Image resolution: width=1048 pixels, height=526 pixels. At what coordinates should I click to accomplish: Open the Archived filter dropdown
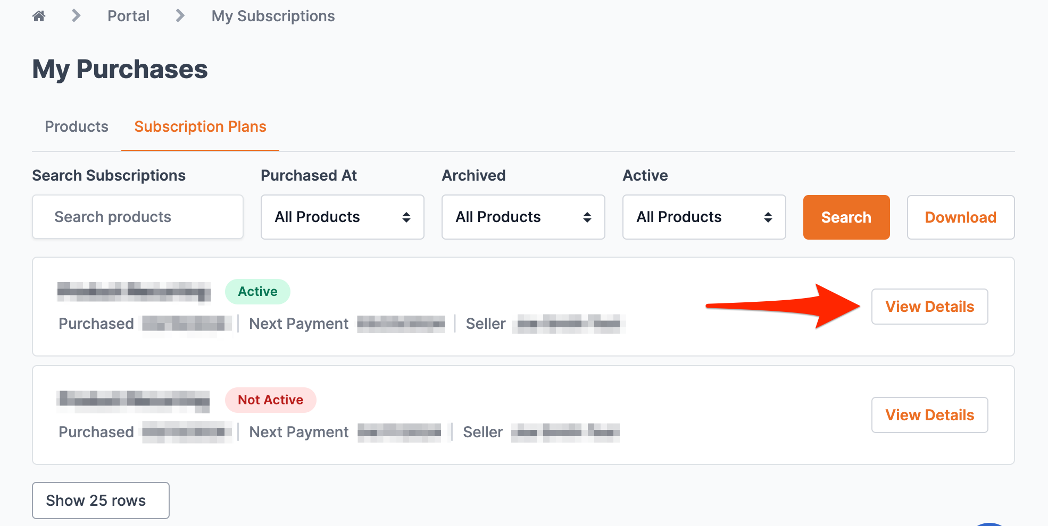[523, 217]
